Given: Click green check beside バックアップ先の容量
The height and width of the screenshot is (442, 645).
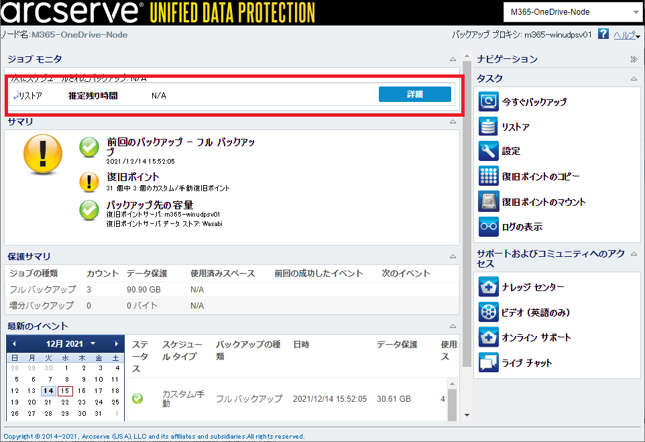Looking at the screenshot, I should point(89,211).
